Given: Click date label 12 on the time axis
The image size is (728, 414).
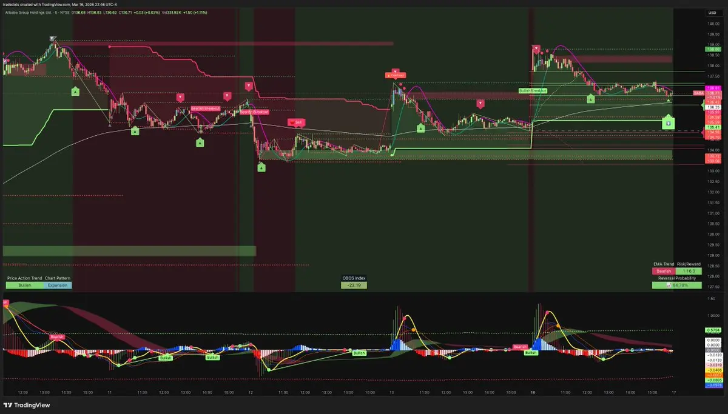Looking at the screenshot, I should (x=251, y=392).
